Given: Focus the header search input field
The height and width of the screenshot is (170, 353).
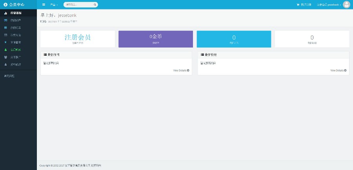Looking at the screenshot, I should pyautogui.click(x=78, y=5).
